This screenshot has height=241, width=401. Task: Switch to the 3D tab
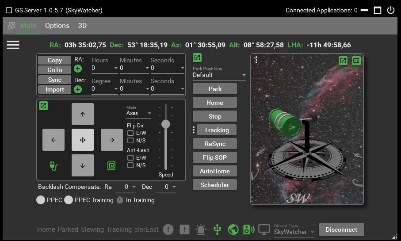[x=82, y=26]
